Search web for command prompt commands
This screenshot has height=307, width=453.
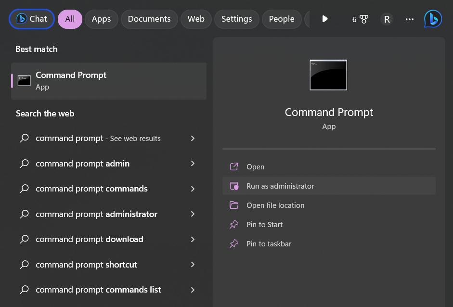pos(109,189)
